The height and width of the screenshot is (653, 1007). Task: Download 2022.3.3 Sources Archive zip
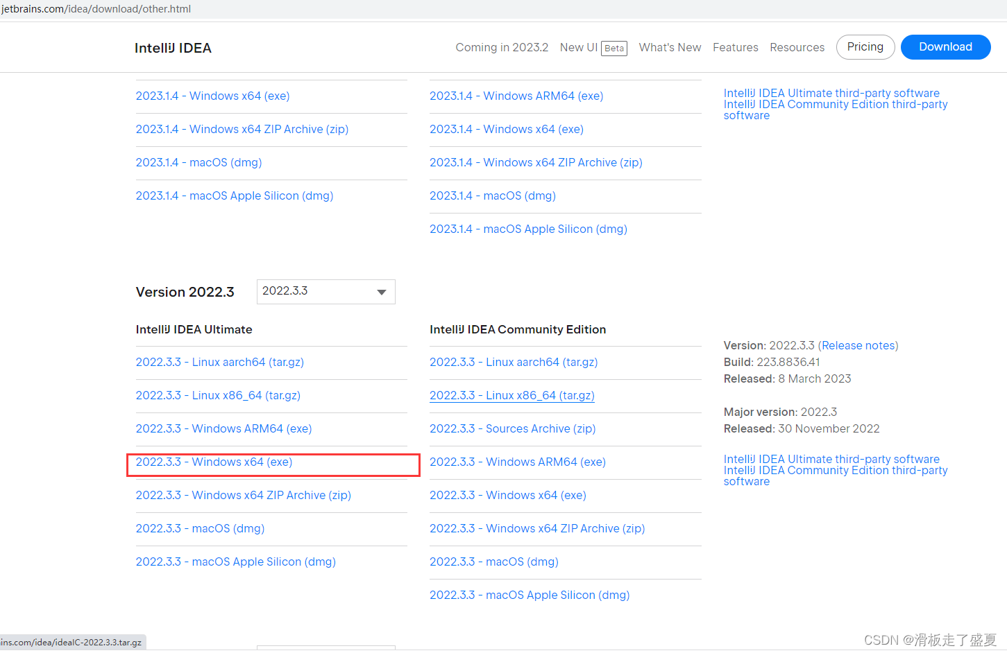point(512,428)
